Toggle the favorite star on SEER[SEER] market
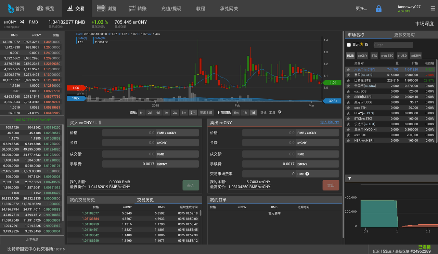 coord(348,97)
